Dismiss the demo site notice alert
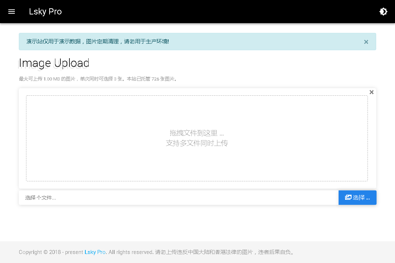The height and width of the screenshot is (263, 395). pos(366,42)
